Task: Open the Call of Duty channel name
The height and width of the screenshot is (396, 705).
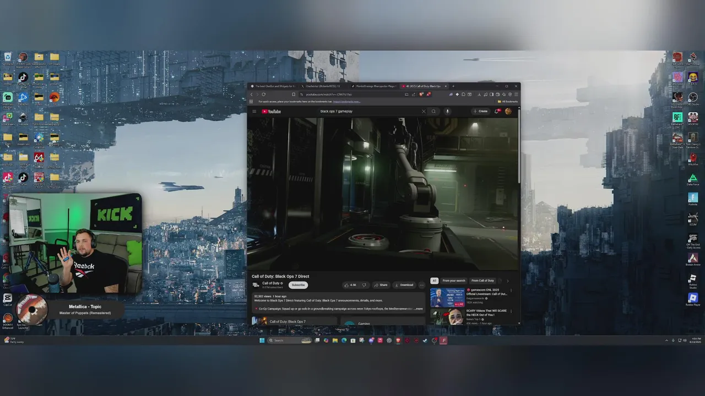Action: 271,283
